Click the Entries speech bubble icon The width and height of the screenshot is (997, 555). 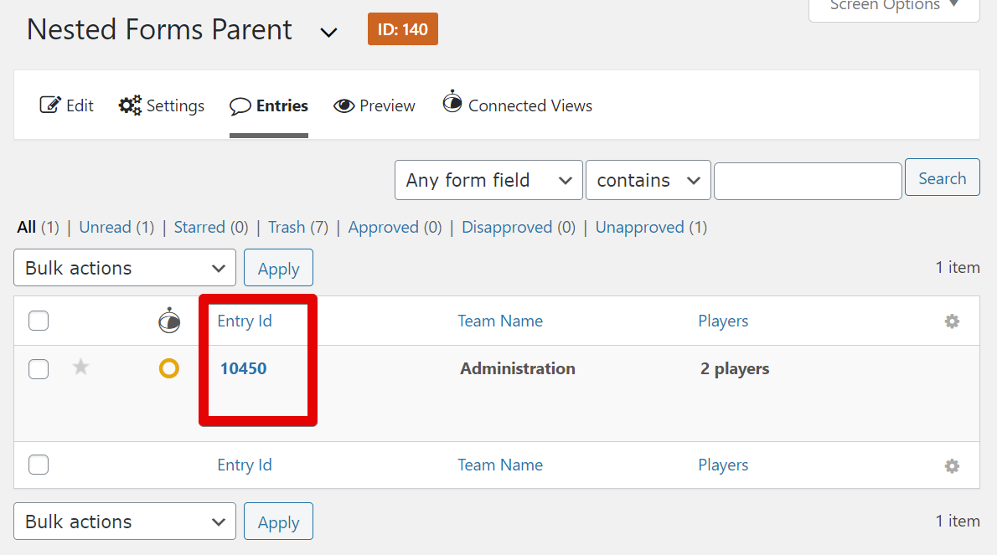pyautogui.click(x=240, y=106)
